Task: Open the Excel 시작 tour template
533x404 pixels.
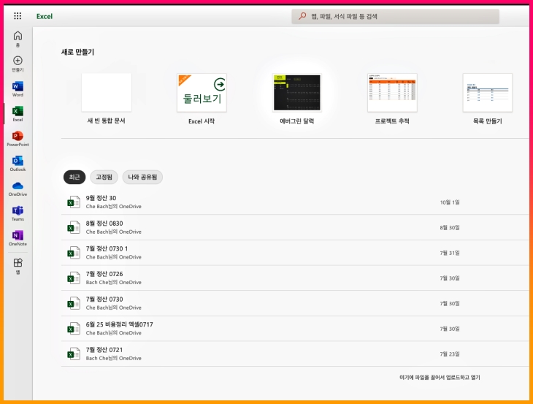Action: [202, 93]
